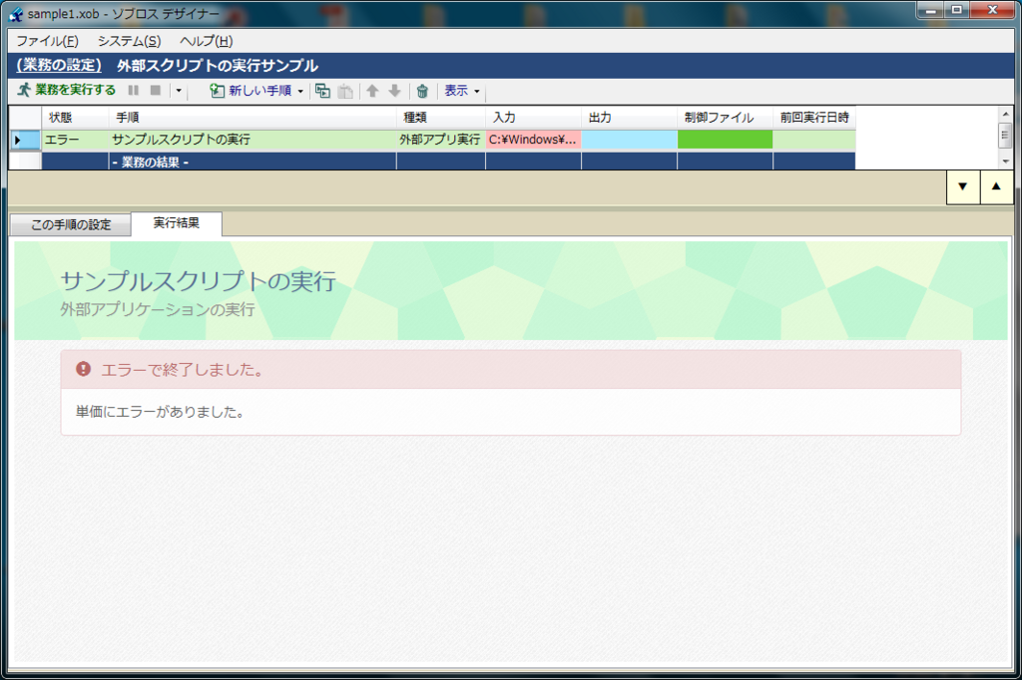Open the 表示 display dropdown

click(457, 91)
